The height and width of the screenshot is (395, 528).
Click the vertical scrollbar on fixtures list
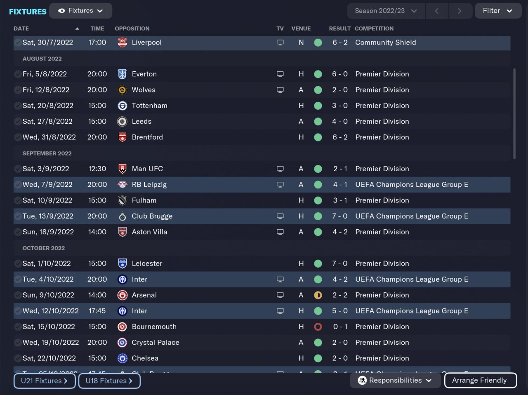[514, 113]
